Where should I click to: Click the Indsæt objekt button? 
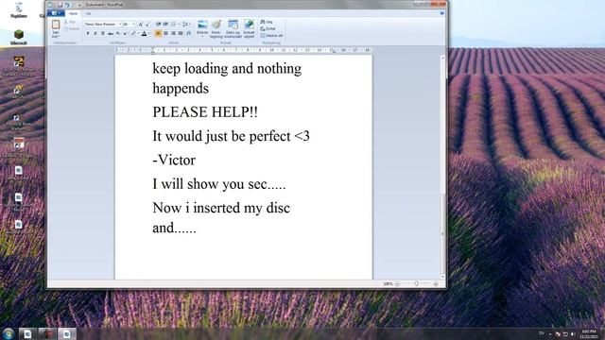[x=249, y=29]
